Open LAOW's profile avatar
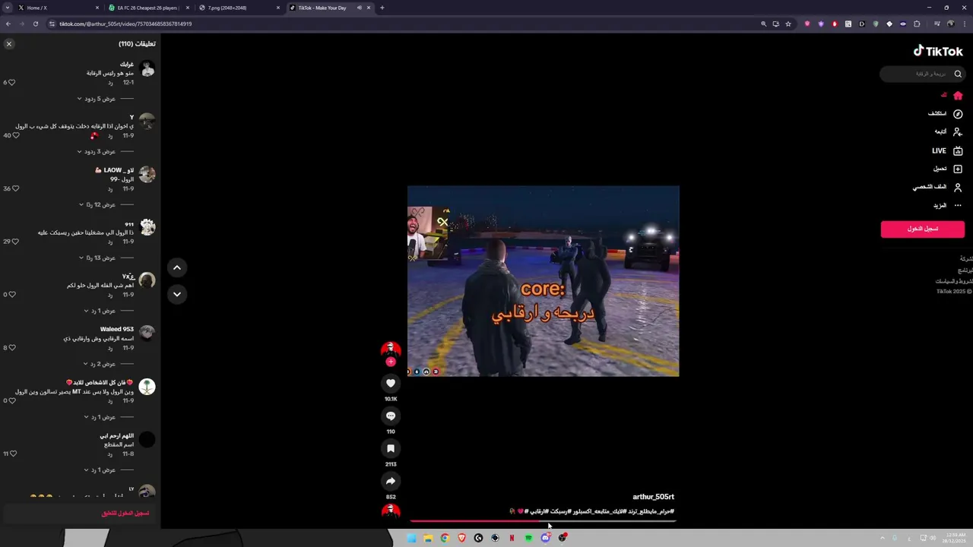Screen dimensions: 973x547 click(147, 175)
